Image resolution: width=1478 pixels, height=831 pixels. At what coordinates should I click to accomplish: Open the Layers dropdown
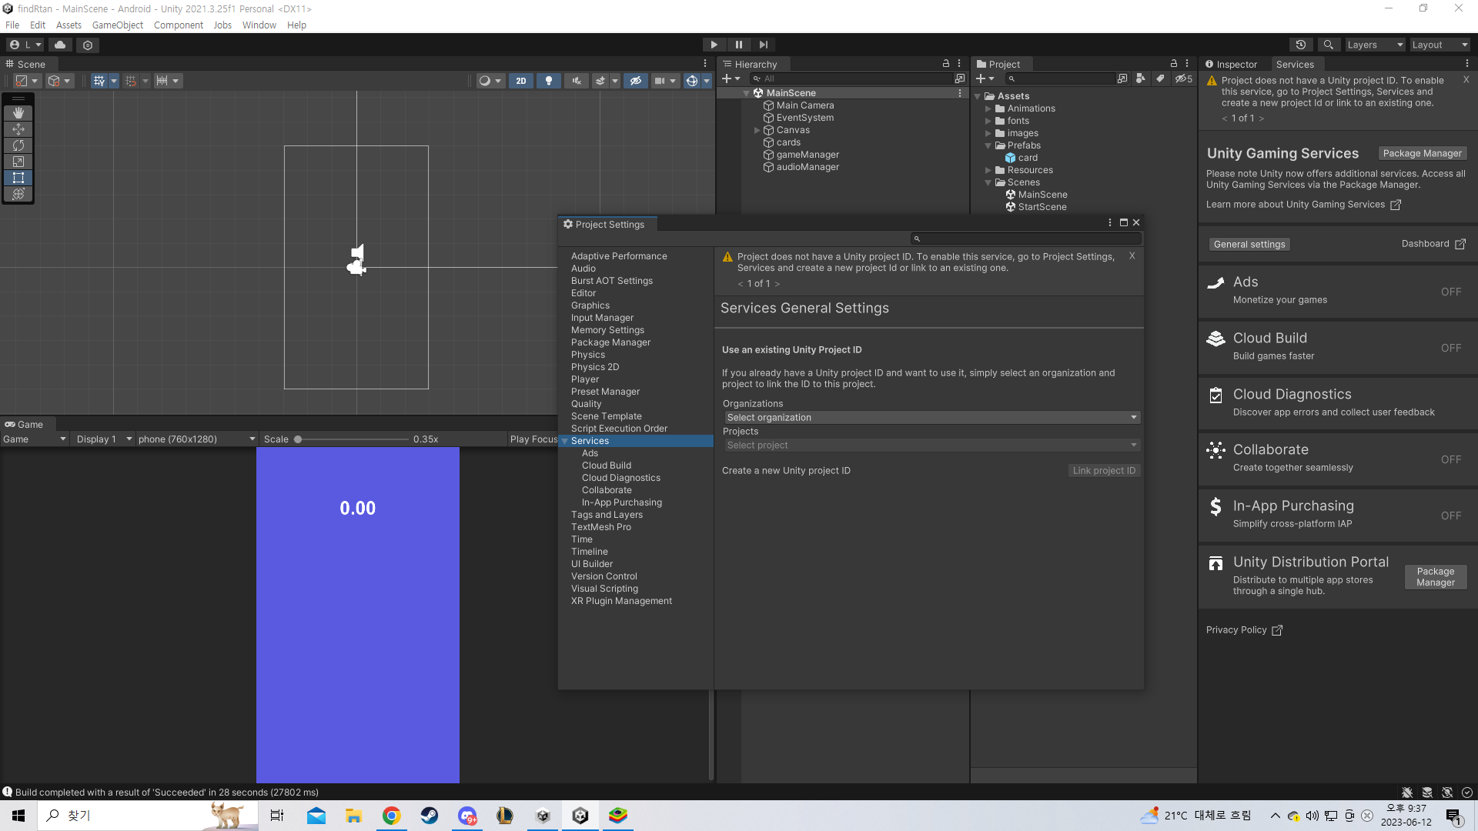1374,45
